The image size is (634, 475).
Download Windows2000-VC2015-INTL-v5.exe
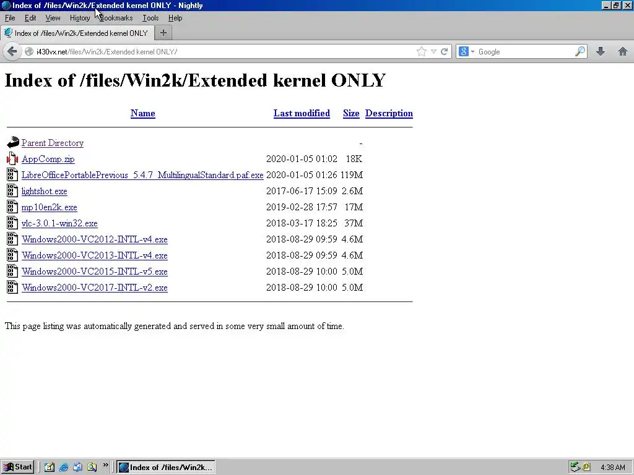coord(95,272)
